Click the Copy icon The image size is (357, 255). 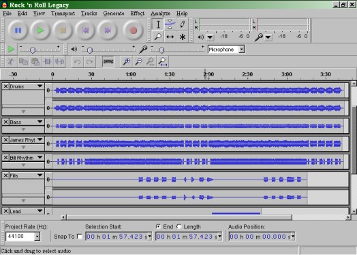click(23, 62)
